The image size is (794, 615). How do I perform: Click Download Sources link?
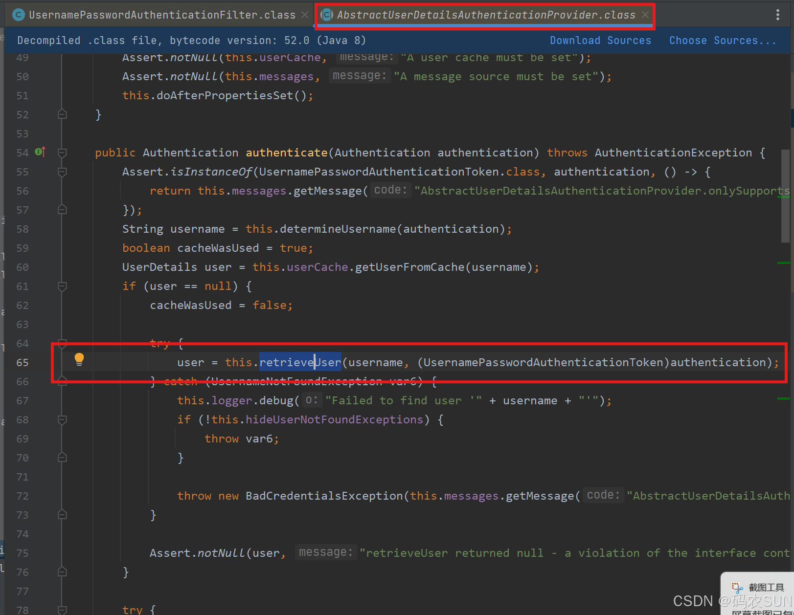click(x=600, y=41)
